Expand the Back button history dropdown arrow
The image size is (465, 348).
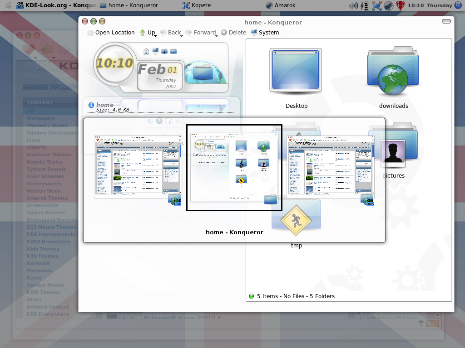[x=181, y=36]
